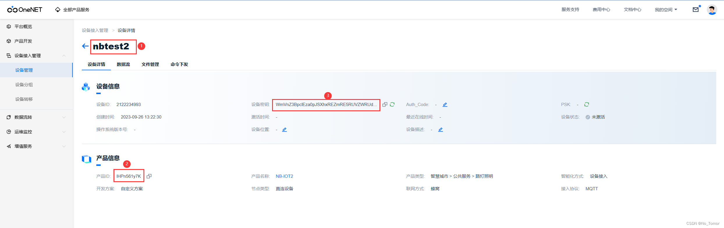The width and height of the screenshot is (724, 228).
Task: Open 费用中心 in the top bar
Action: [601, 10]
